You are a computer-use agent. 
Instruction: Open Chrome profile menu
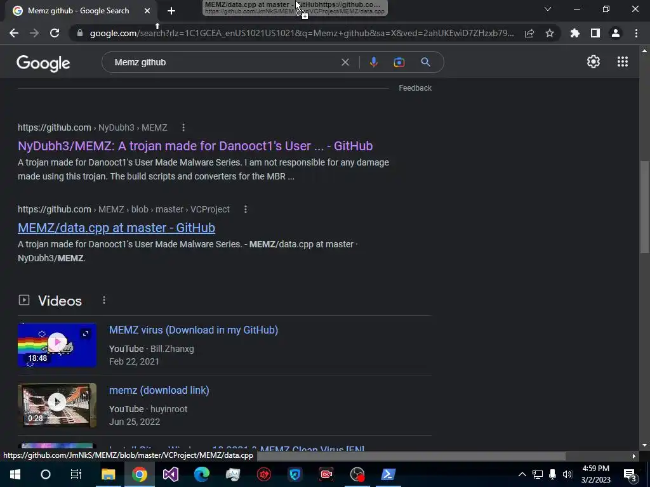pyautogui.click(x=616, y=33)
